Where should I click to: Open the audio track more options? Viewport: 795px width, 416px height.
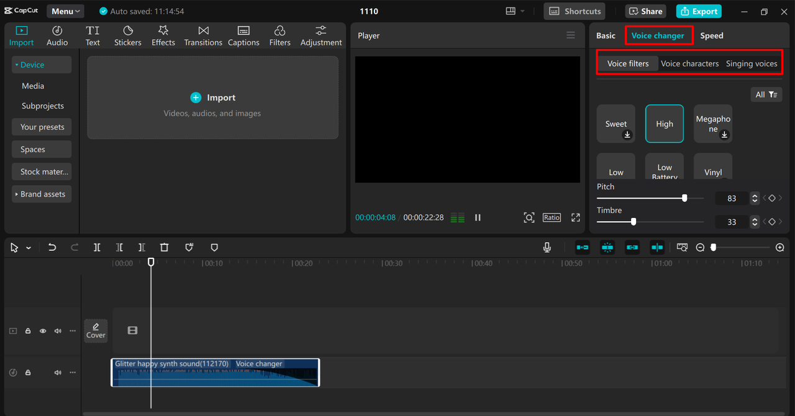point(73,373)
